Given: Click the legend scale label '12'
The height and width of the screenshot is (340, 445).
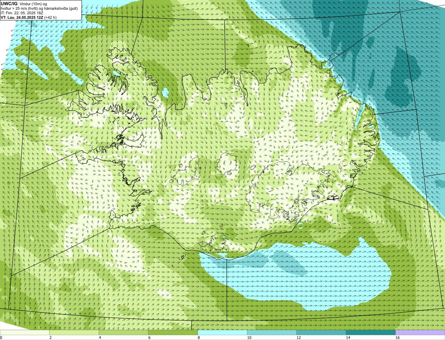Looking at the screenshot, I should pyautogui.click(x=299, y=338).
